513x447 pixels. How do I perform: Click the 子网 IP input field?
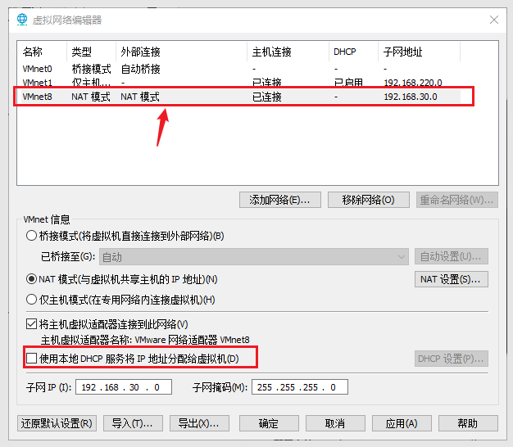124,387
